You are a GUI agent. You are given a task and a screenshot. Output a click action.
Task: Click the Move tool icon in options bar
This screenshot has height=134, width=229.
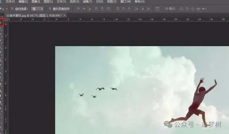[2, 9]
